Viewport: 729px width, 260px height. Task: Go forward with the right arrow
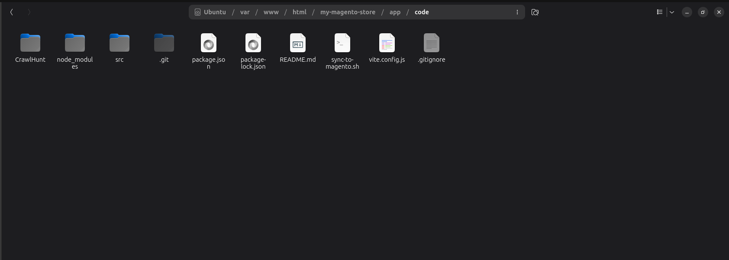pos(29,12)
